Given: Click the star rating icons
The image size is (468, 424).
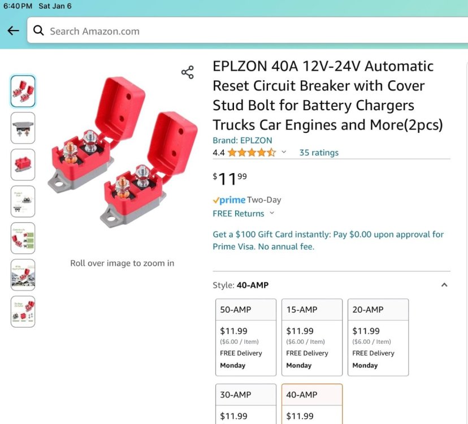Looking at the screenshot, I should (252, 153).
